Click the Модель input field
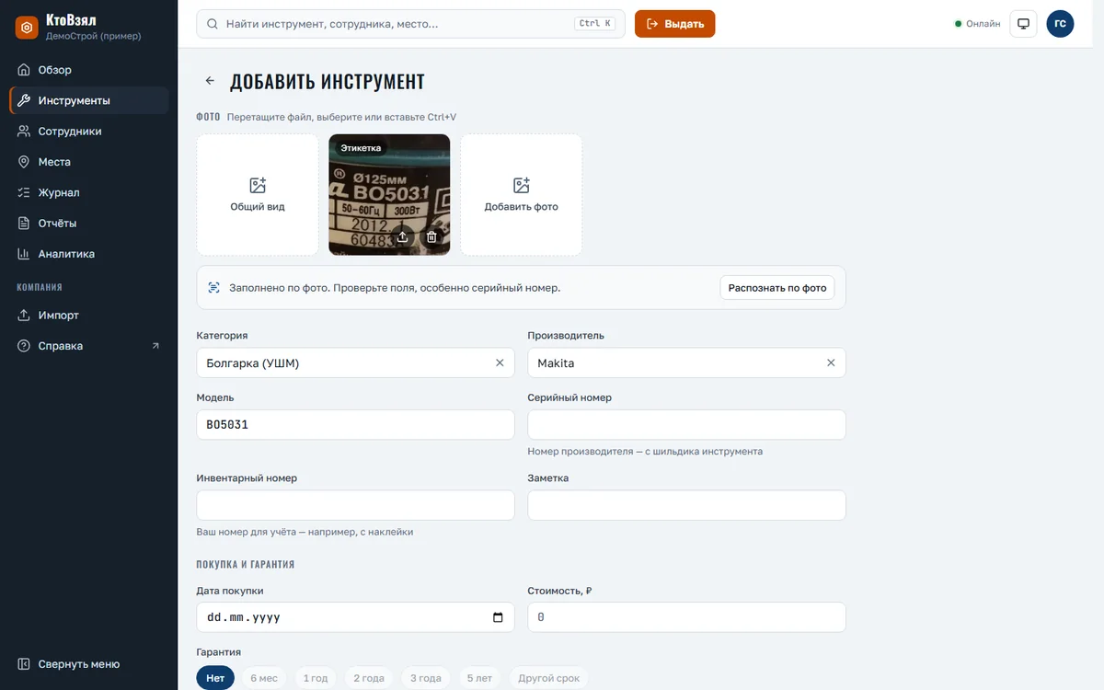Screen dimensions: 1104x690 (x=355, y=425)
